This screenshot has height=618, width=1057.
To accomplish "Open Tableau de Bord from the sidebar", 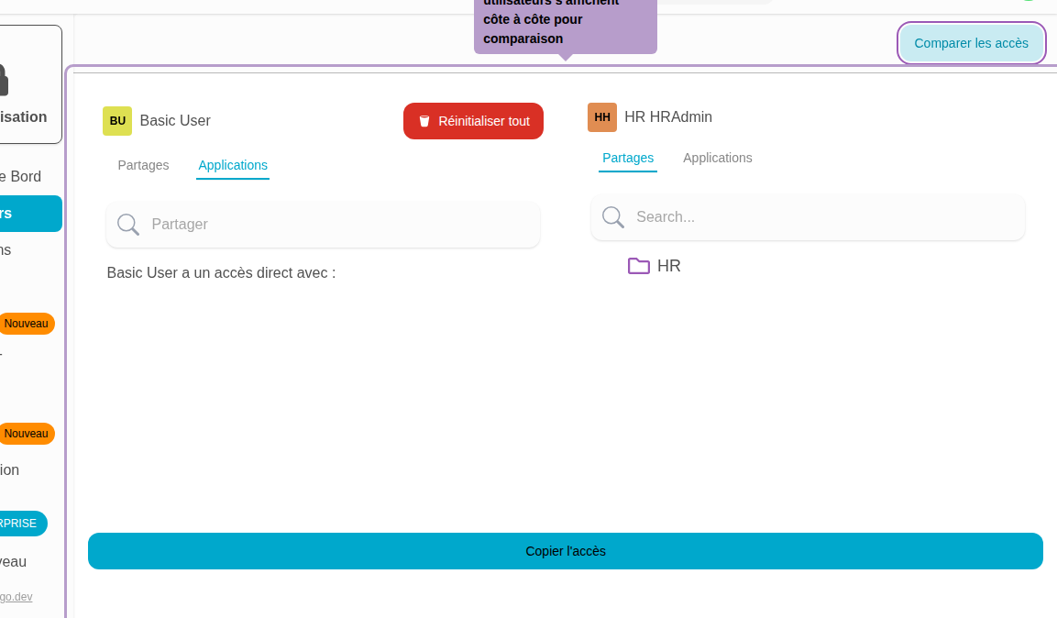I will coord(18,176).
